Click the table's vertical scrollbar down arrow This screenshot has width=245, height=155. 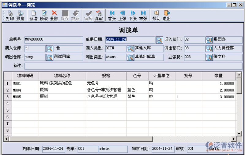239,134
